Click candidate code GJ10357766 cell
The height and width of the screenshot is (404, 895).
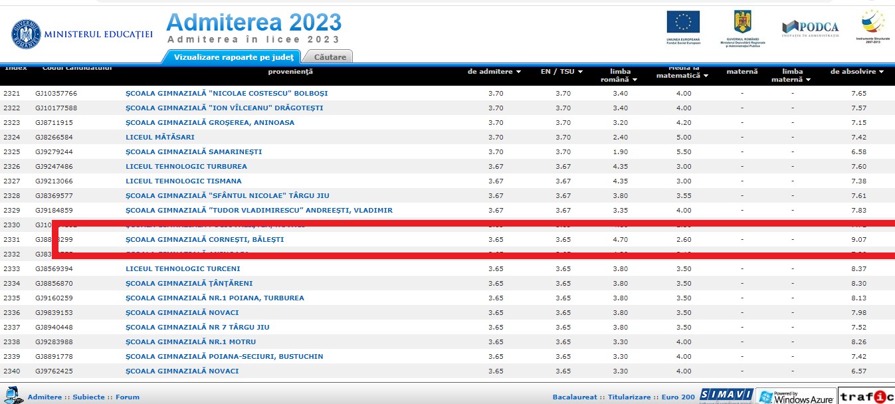click(x=56, y=93)
